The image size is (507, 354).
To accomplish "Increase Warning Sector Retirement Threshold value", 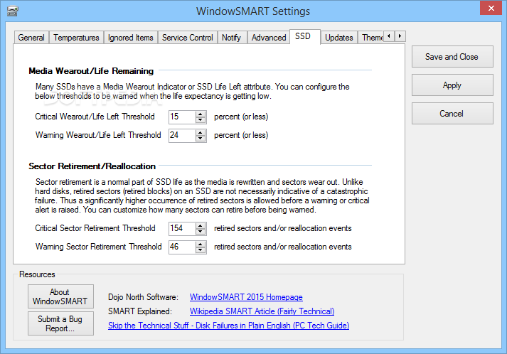I will click(x=201, y=244).
